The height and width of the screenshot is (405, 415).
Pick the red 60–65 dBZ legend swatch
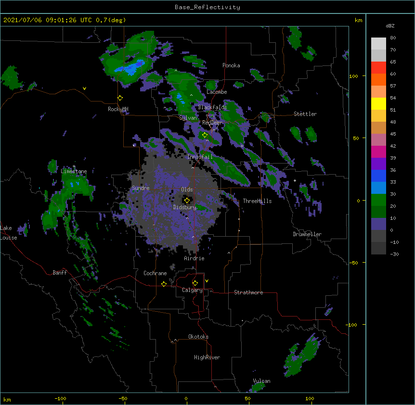(x=378, y=67)
